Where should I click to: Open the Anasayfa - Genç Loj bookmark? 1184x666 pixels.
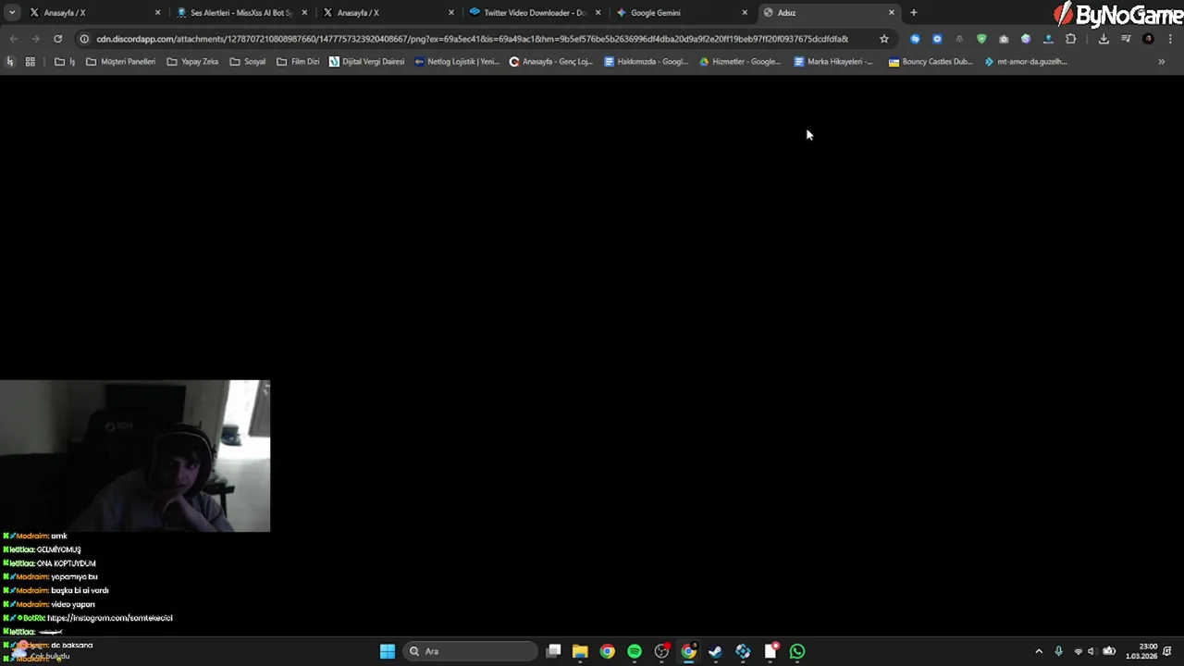tap(551, 62)
